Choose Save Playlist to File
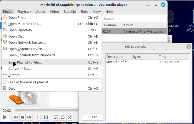This screenshot has height=124, width=194. [x=52, y=63]
